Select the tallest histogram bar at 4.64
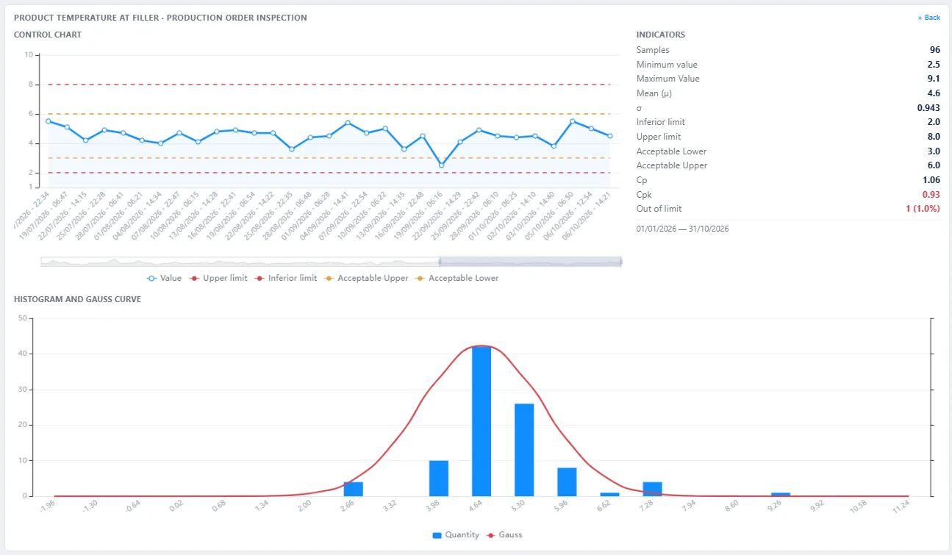The width and height of the screenshot is (952, 555). (482, 421)
